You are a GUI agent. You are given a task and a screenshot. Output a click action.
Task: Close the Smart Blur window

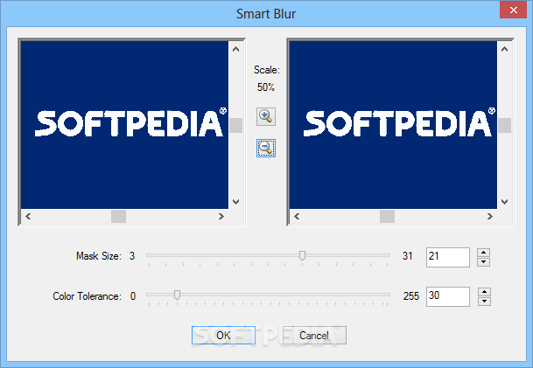tap(513, 10)
